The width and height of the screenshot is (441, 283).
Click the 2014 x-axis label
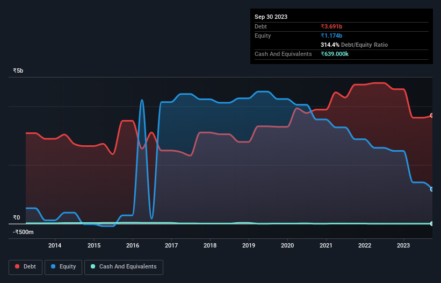tap(55, 245)
